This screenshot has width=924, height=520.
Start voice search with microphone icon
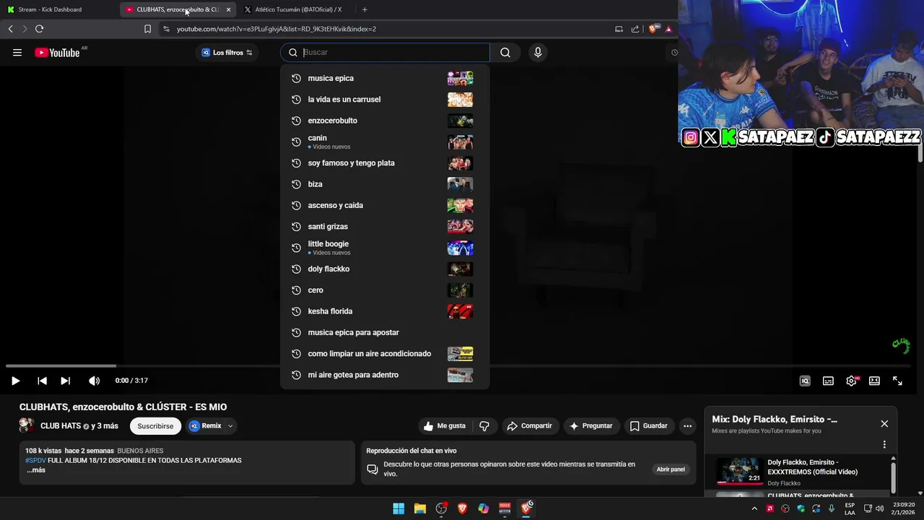[x=537, y=52]
